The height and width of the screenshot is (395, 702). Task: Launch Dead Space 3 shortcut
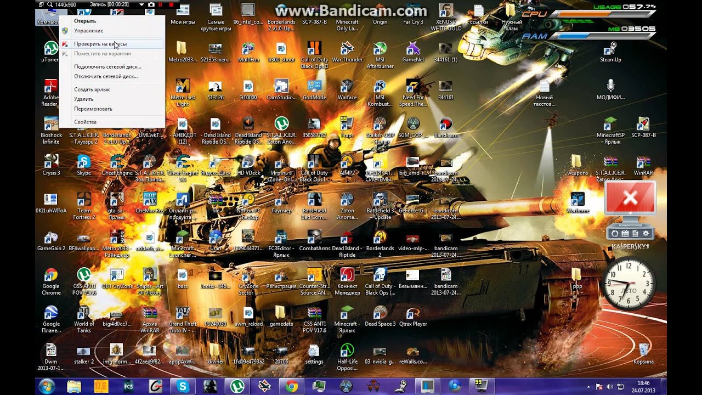coord(380,316)
